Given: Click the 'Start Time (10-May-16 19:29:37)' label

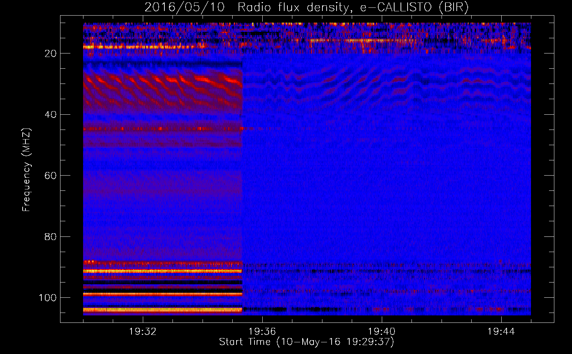Looking at the screenshot, I should tap(307, 342).
